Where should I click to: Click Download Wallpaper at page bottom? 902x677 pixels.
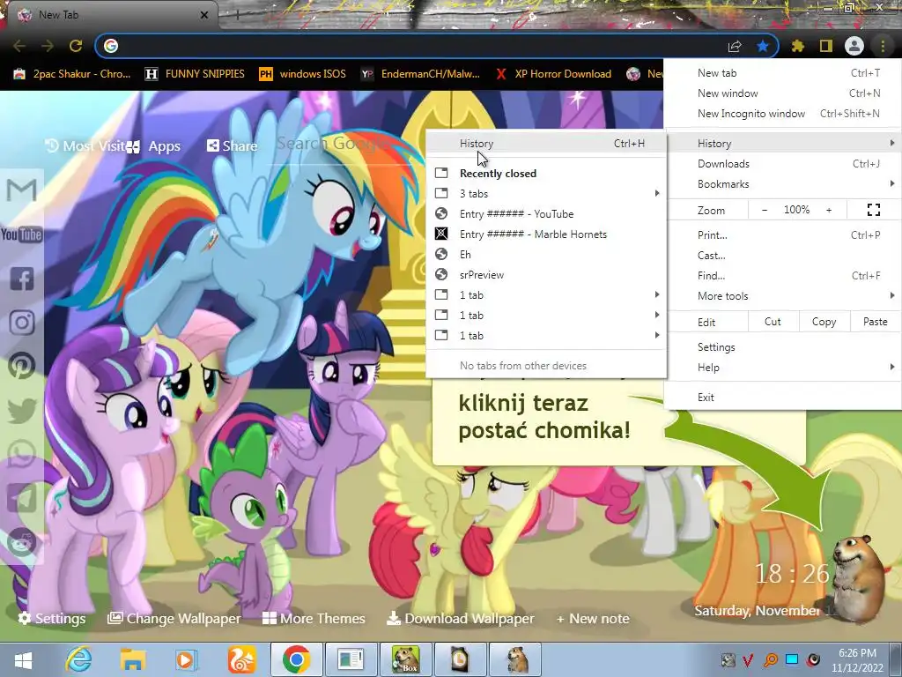[x=460, y=618]
